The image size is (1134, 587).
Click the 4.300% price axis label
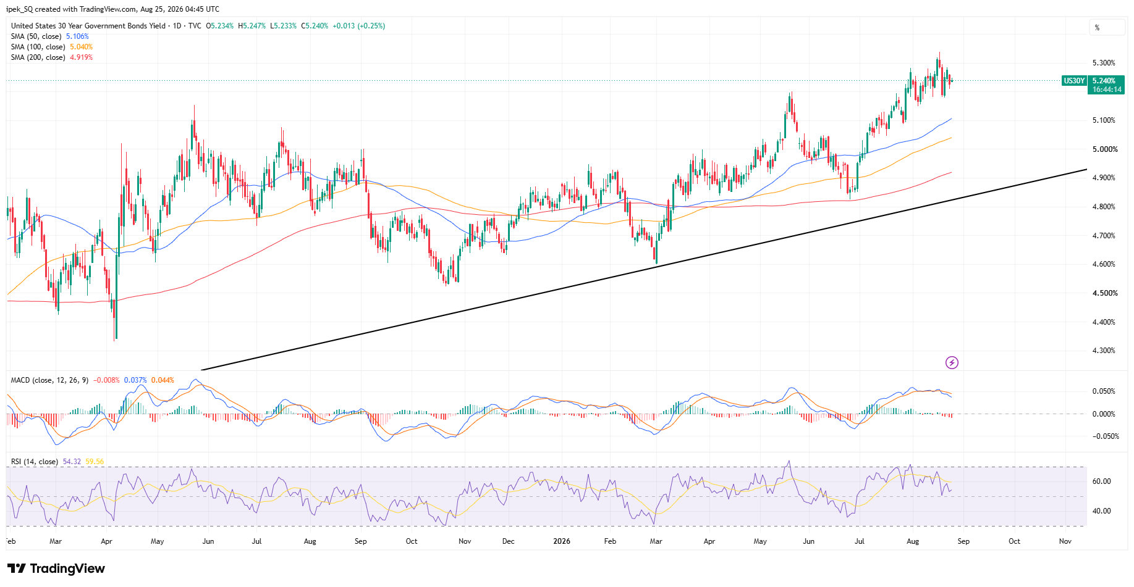click(x=1104, y=351)
